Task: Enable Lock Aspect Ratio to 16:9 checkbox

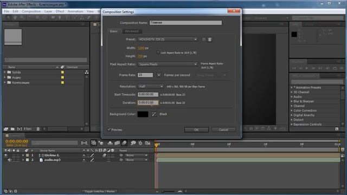Action: (x=158, y=53)
